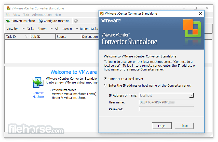
Task: Click the Configure machine toolbar label
Action: click(x=57, y=21)
